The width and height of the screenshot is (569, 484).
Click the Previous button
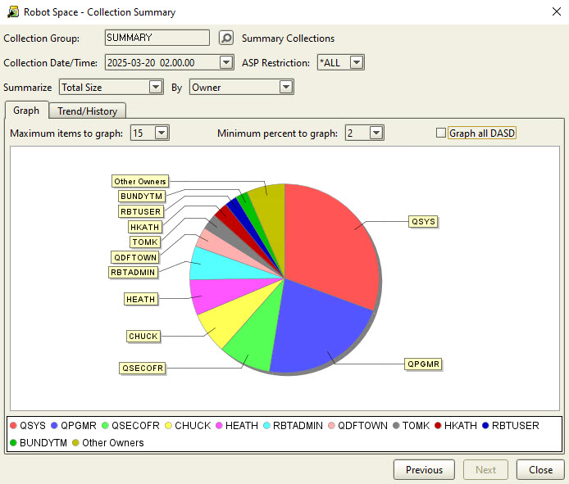coord(424,470)
